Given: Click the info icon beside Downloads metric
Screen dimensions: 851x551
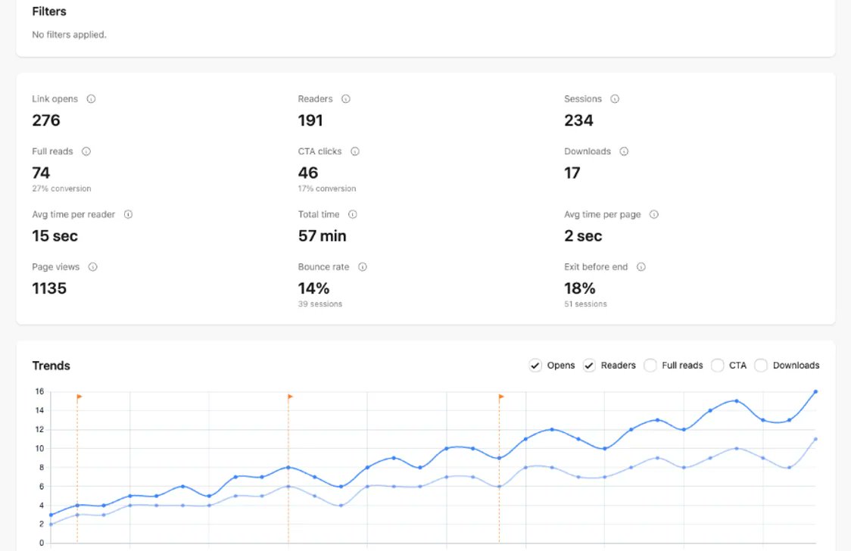Looking at the screenshot, I should pyautogui.click(x=624, y=151).
